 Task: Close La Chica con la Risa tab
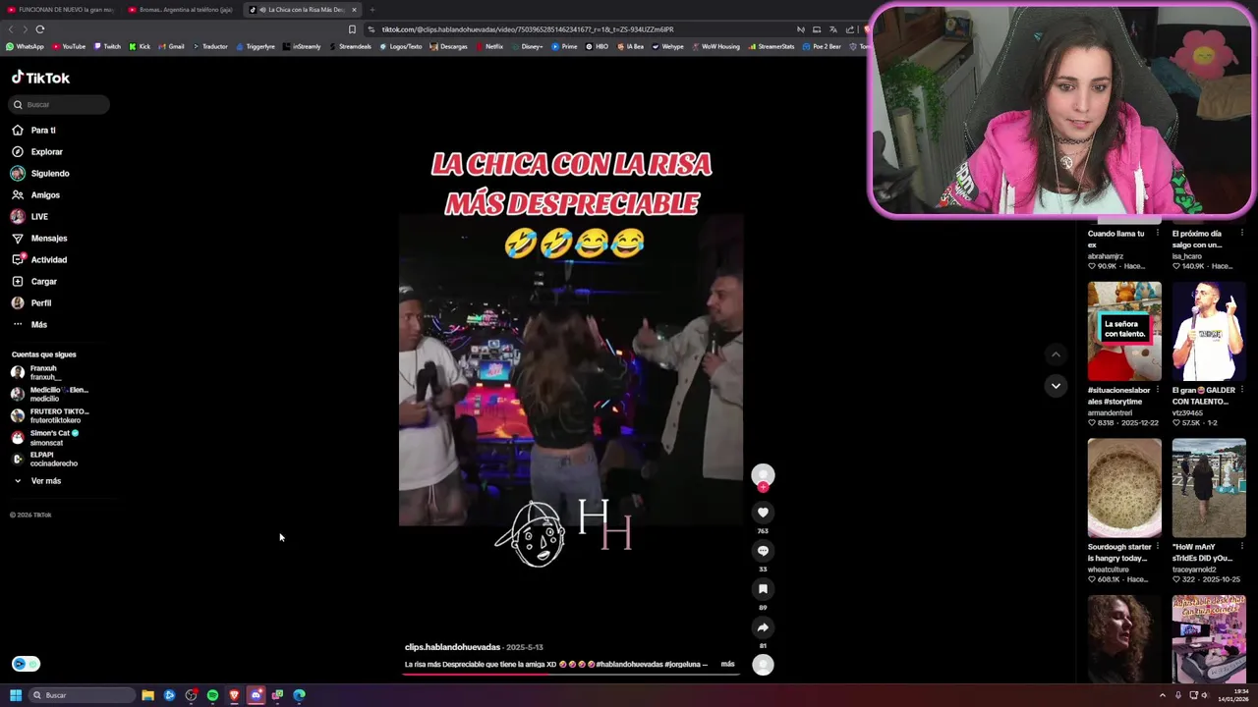pyautogui.click(x=354, y=10)
